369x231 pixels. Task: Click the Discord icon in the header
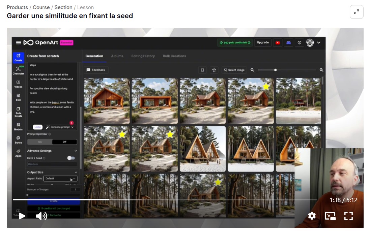288,43
